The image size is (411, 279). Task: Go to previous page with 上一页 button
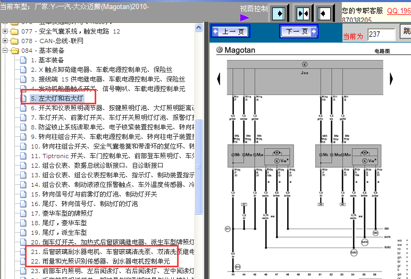(x=230, y=31)
